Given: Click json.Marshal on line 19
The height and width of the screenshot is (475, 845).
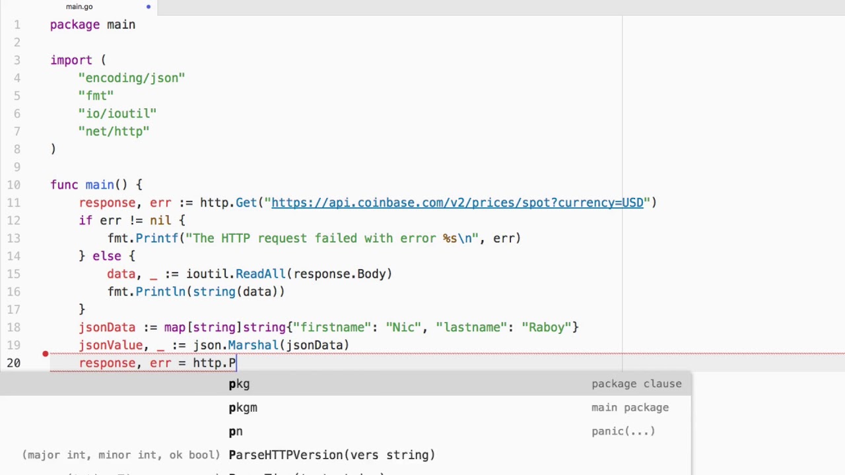Looking at the screenshot, I should point(235,345).
